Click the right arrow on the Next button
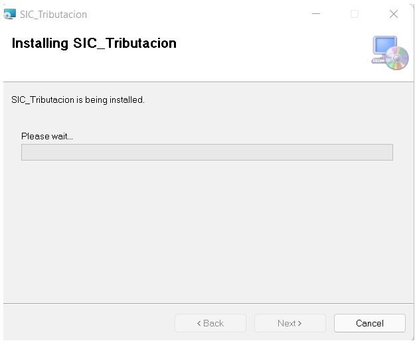The width and height of the screenshot is (415, 343). (299, 323)
